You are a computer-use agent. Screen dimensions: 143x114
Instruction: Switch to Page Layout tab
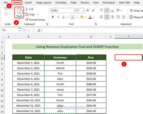tap(43, 3)
